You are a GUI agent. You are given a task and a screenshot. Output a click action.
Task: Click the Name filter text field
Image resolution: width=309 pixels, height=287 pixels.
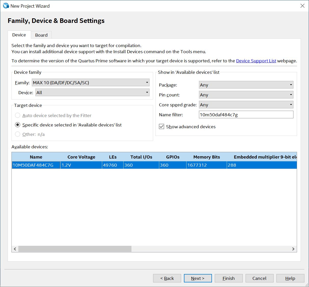point(246,115)
